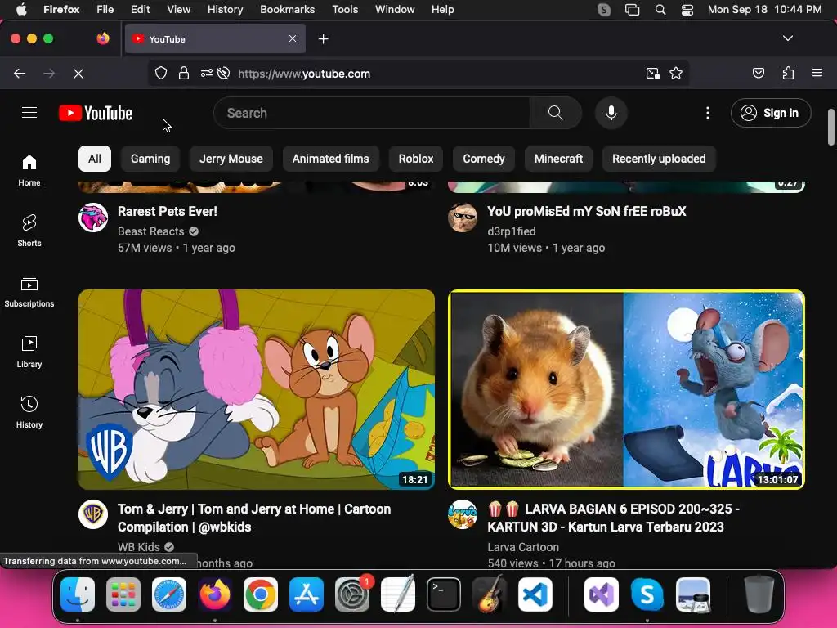Go to Home in sidebar

point(29,170)
